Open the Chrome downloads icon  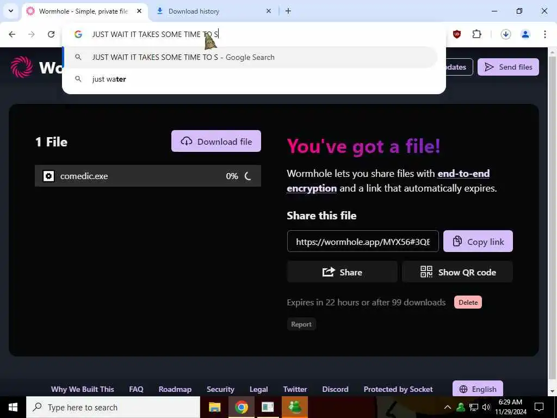click(x=505, y=34)
